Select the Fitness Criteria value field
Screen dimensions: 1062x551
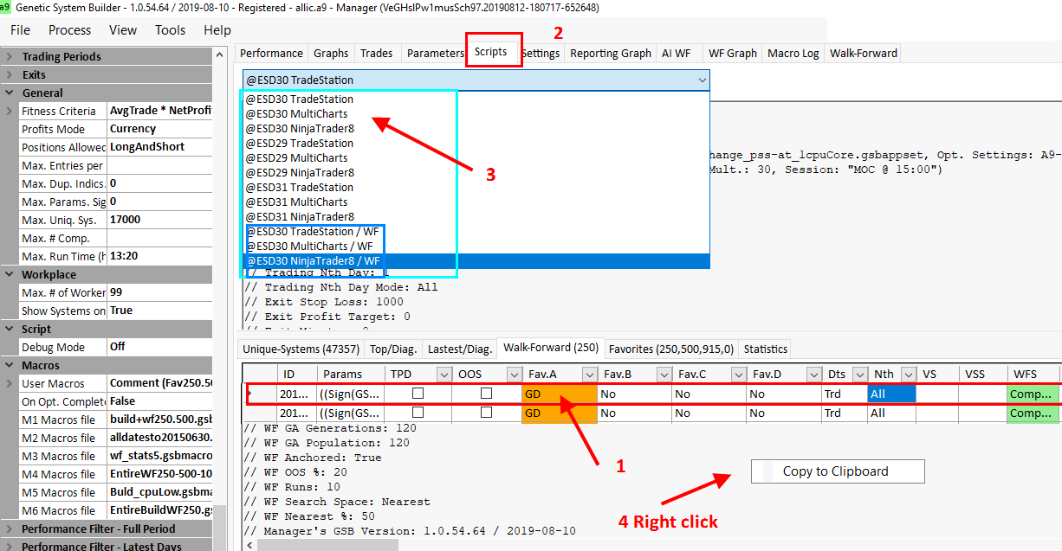(159, 111)
